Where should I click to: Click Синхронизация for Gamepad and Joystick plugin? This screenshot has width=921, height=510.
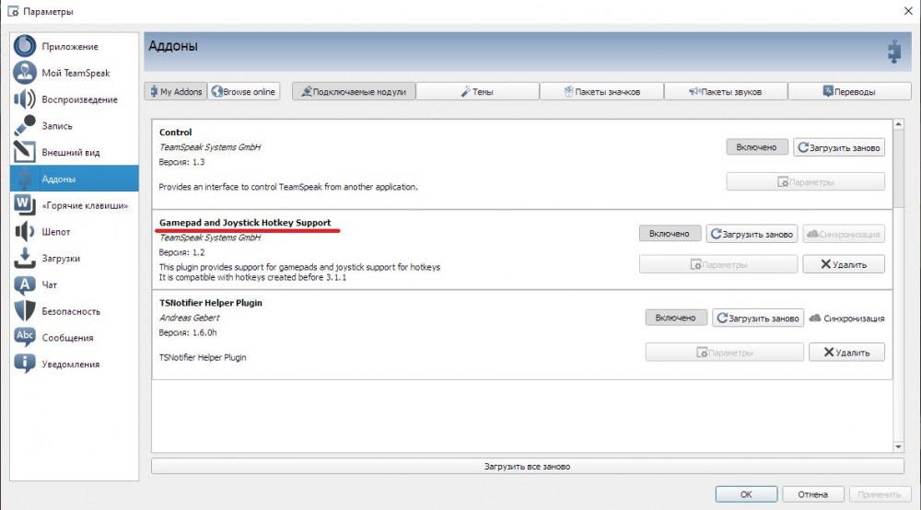(844, 234)
